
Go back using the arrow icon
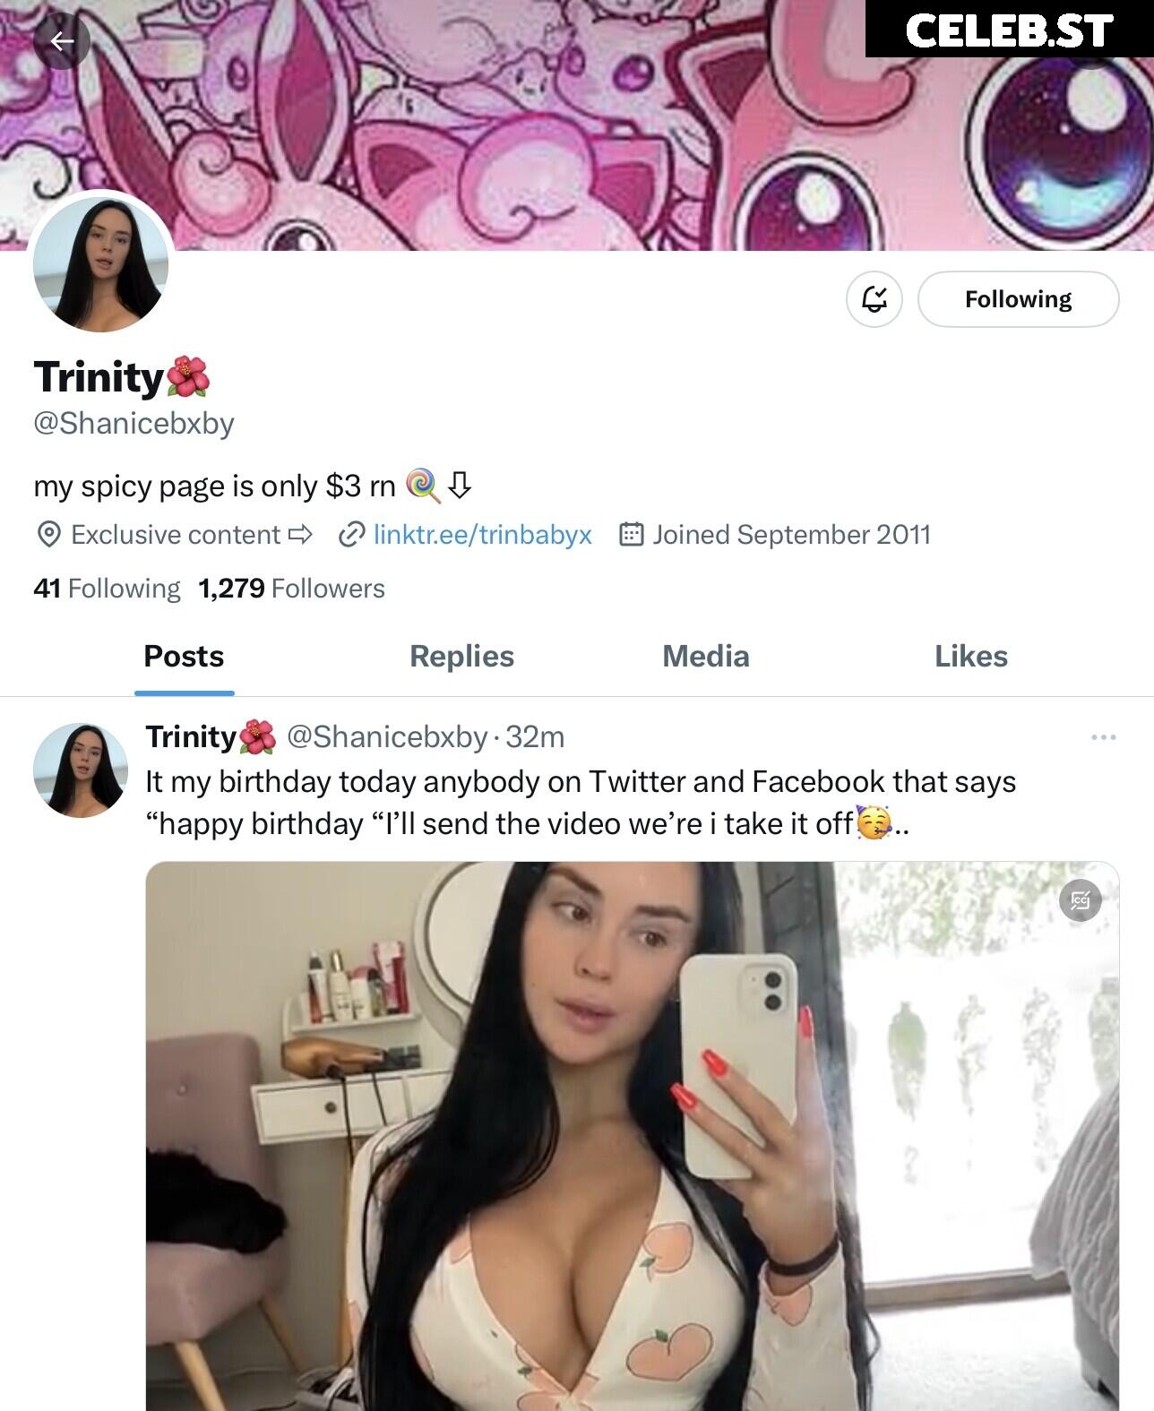pyautogui.click(x=62, y=41)
